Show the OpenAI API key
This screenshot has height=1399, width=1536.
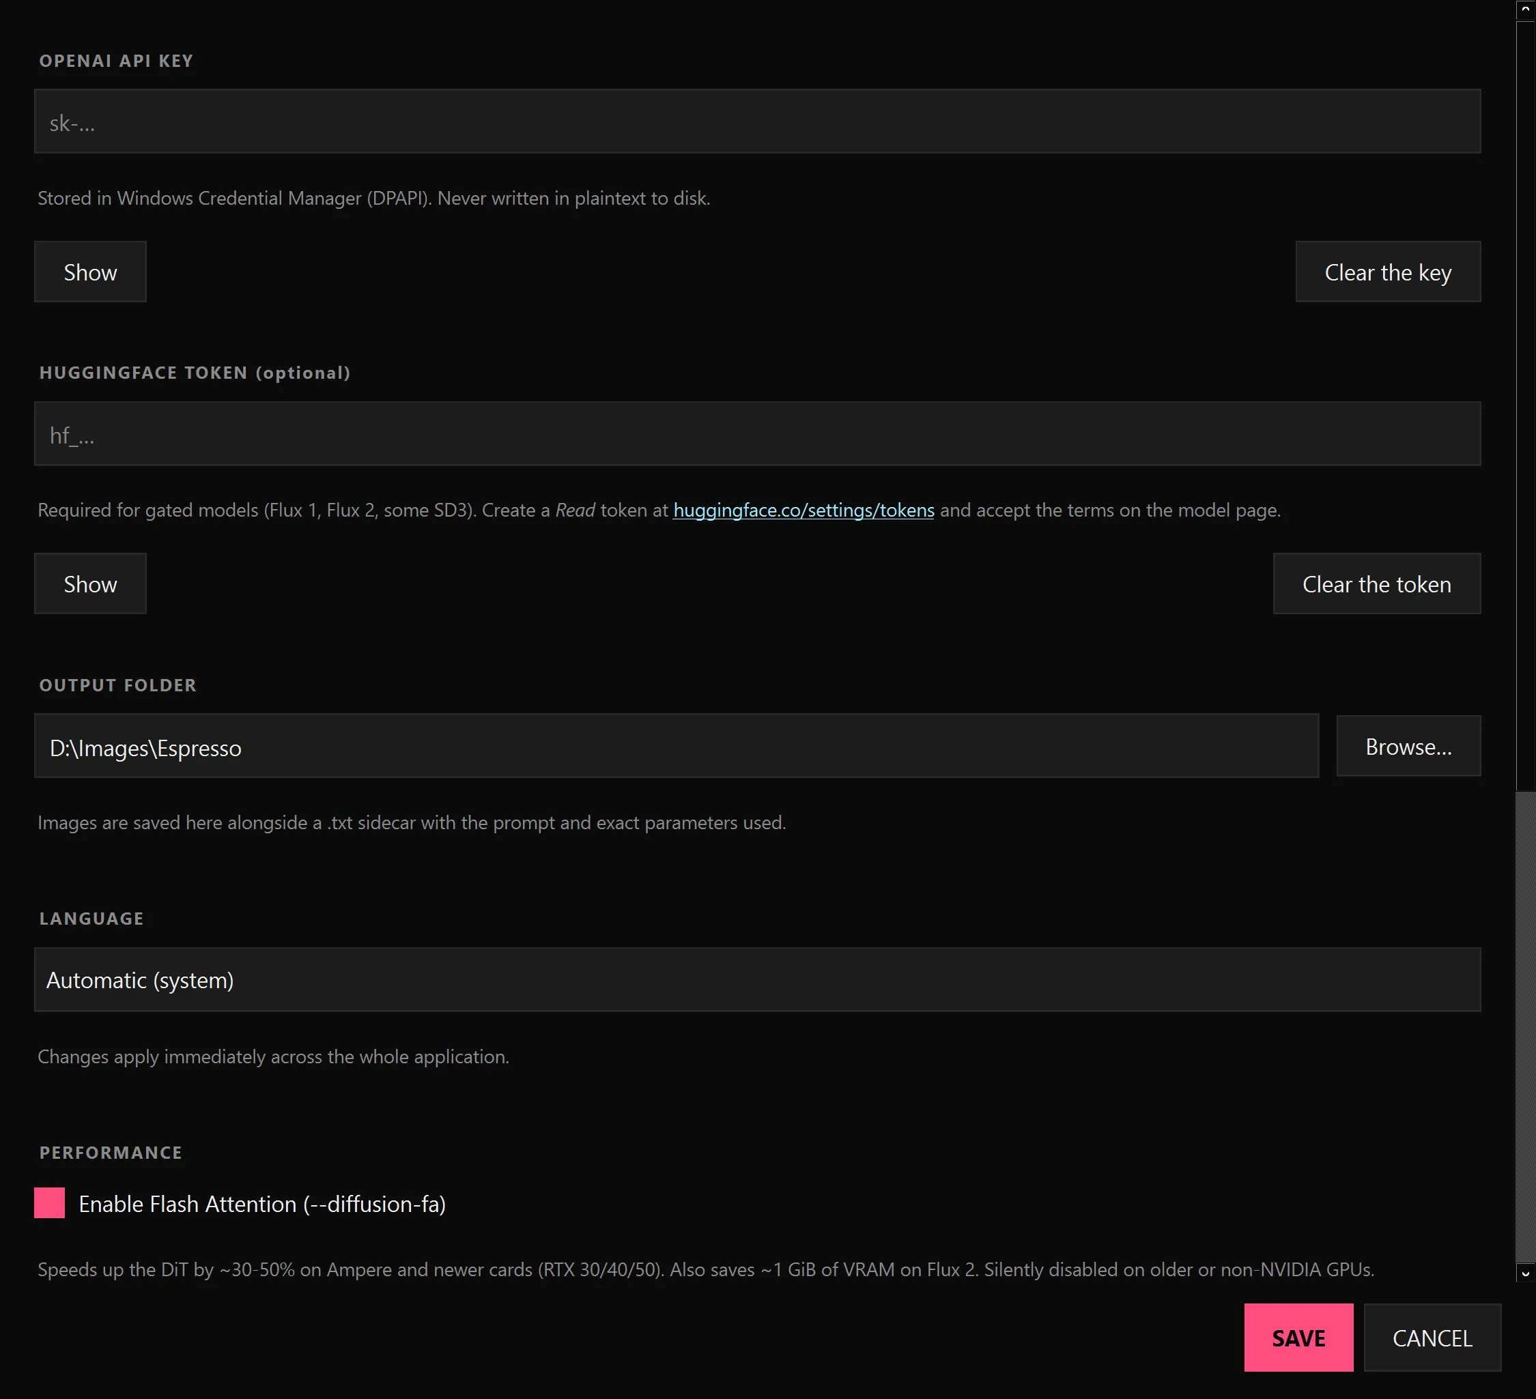tap(90, 272)
